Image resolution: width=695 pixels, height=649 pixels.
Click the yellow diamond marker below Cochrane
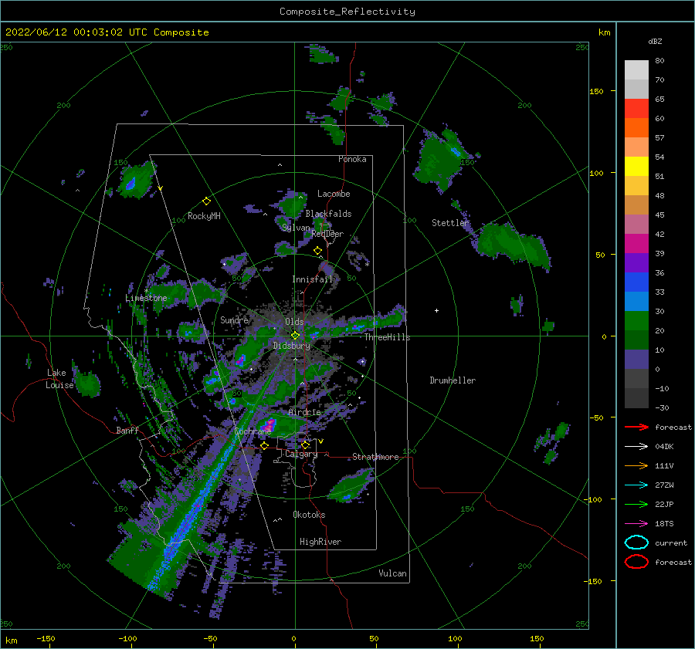tap(265, 446)
